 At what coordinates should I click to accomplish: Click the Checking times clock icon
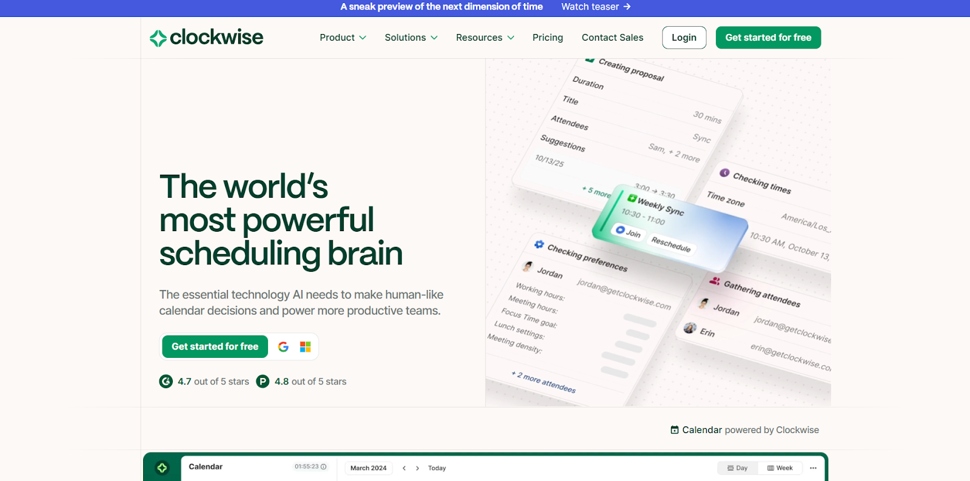(724, 173)
